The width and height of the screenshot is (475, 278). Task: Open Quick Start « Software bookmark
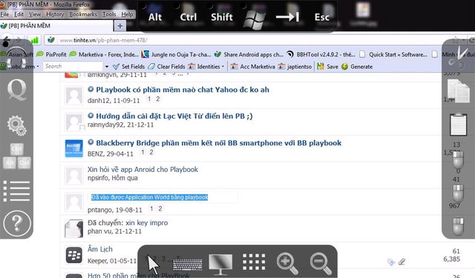coord(393,54)
